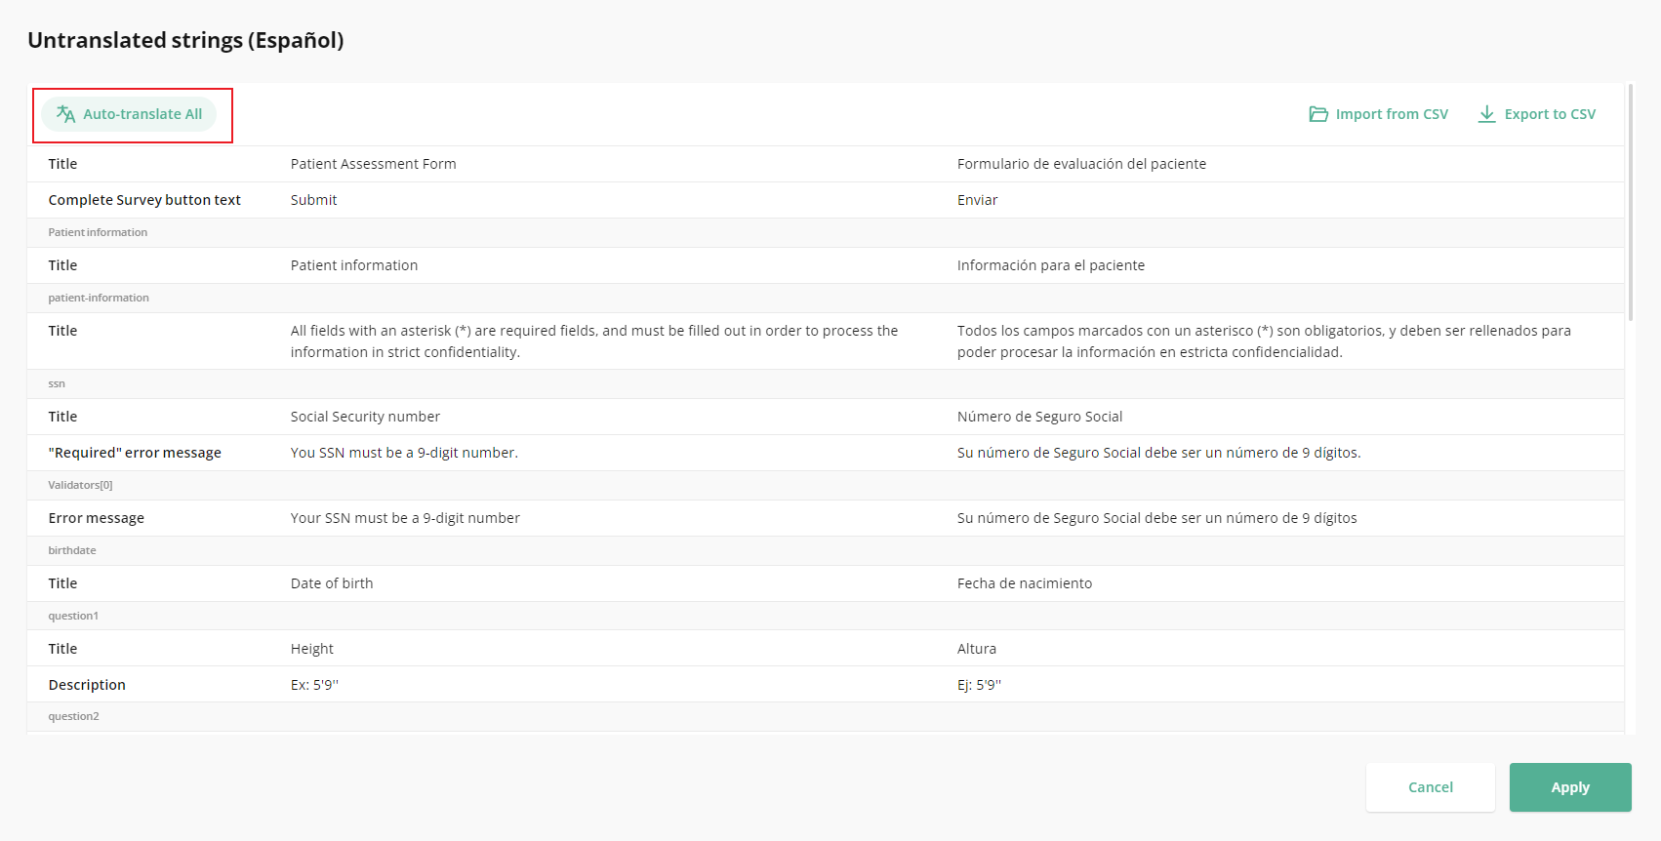
Task: Click the folder icon beside Import from CSV
Action: coord(1318,114)
